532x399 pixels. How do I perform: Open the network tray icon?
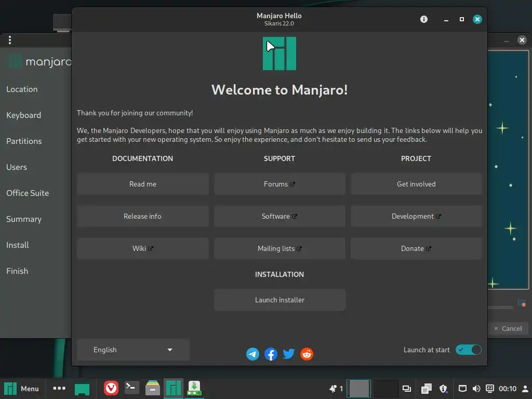click(x=462, y=389)
